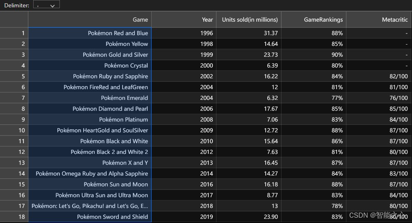Click row number 10 header

click(14, 130)
